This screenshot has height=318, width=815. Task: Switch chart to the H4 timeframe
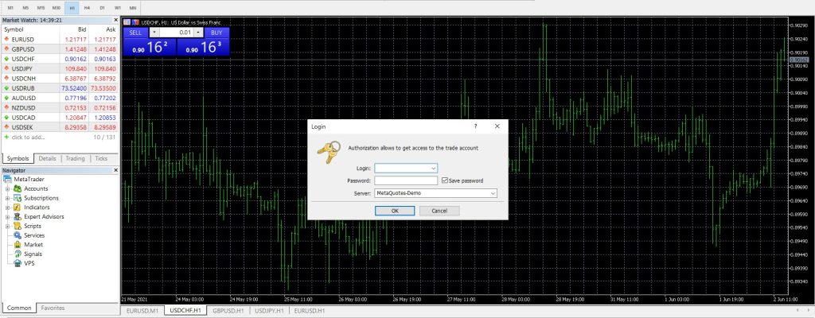coord(87,6)
